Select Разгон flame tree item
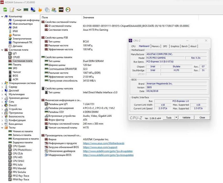This screenshot has width=223, height=183. click(x=17, y=35)
